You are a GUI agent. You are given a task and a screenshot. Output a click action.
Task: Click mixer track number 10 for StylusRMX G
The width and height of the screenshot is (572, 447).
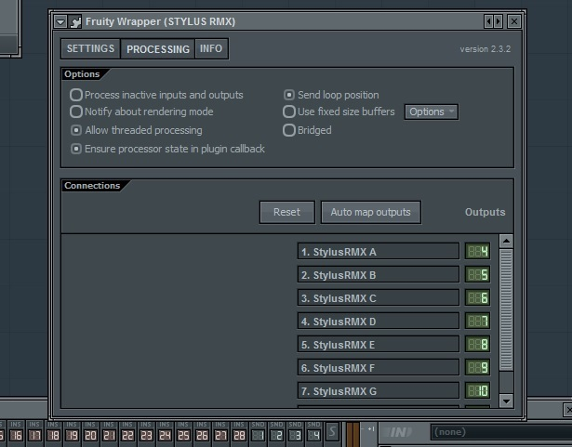pyautogui.click(x=477, y=391)
